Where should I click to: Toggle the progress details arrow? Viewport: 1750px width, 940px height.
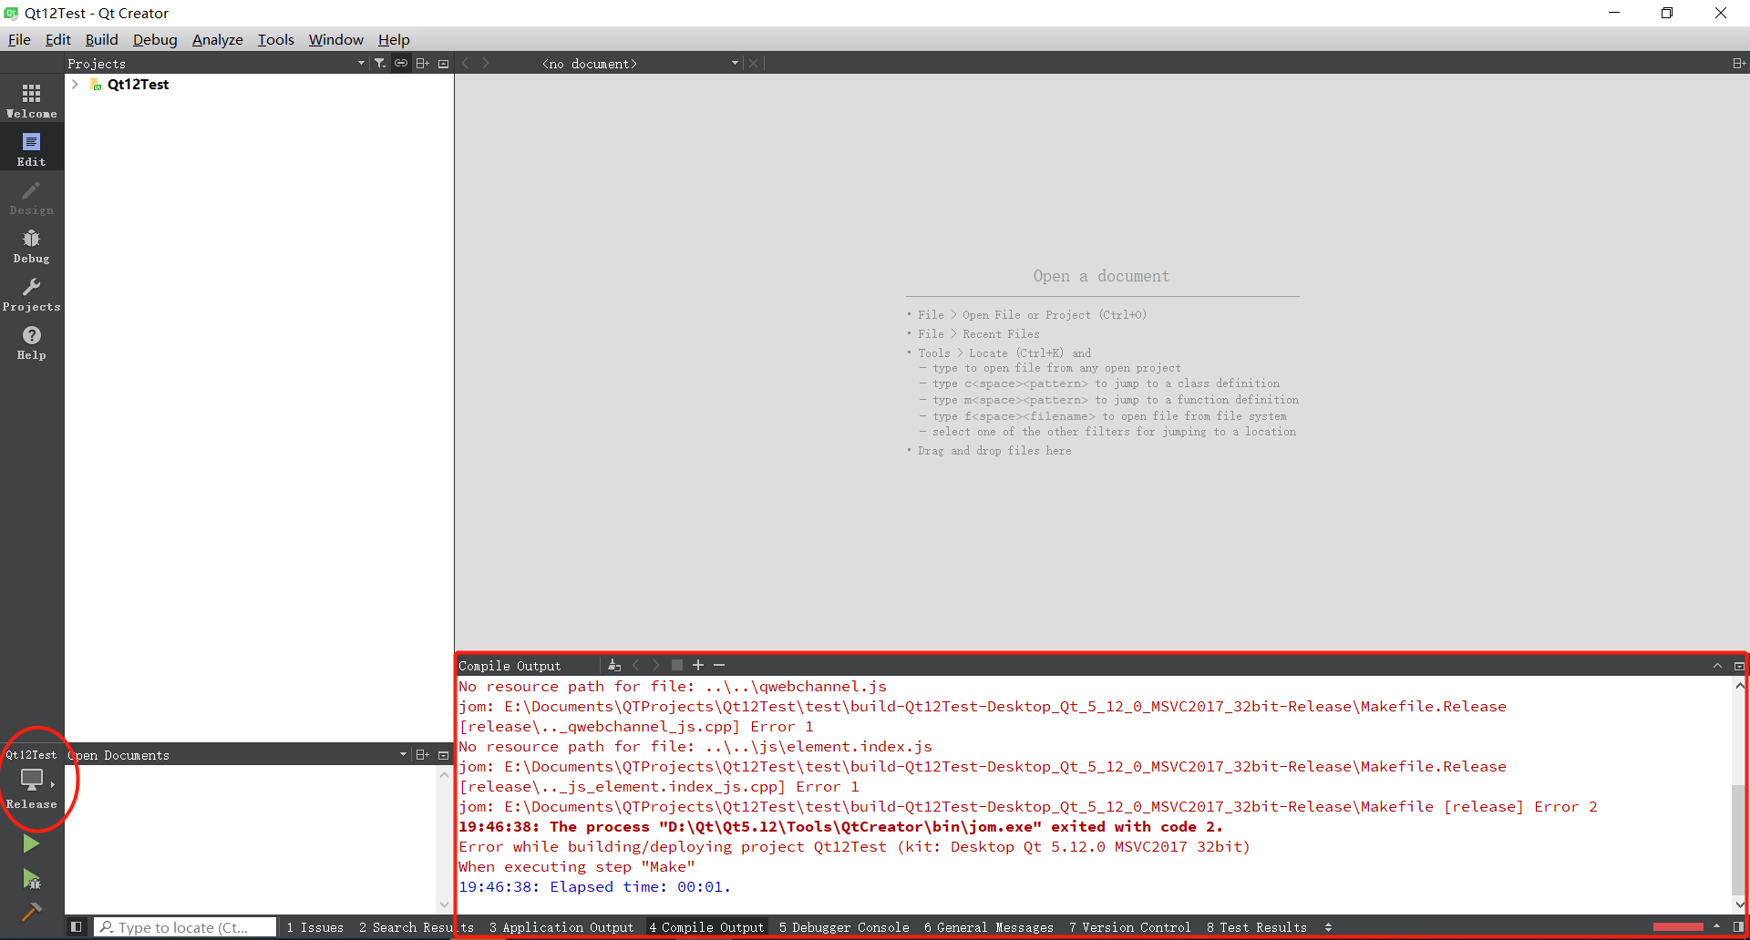coord(1716,926)
